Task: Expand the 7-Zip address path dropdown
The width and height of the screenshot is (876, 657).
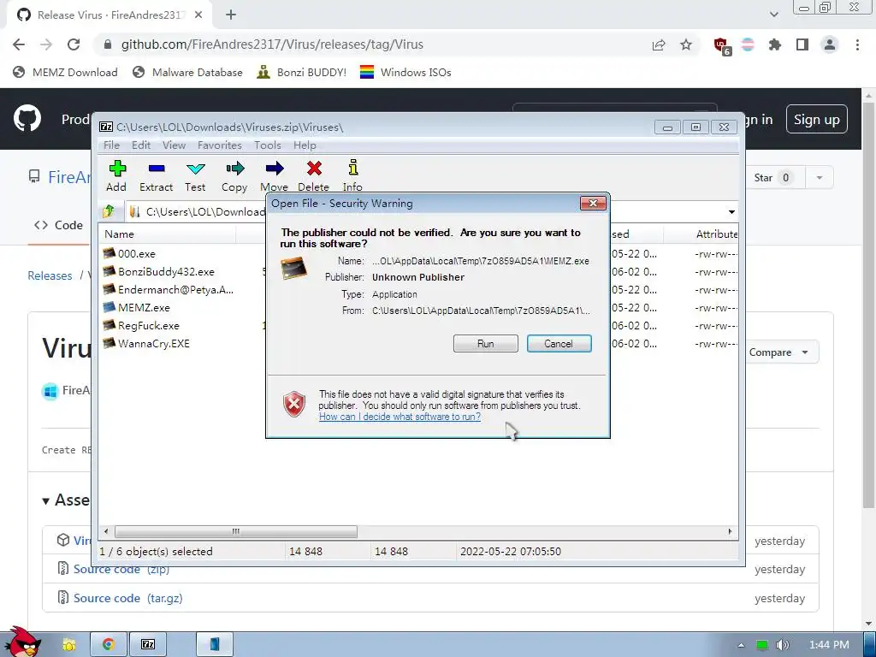Action: [x=731, y=212]
